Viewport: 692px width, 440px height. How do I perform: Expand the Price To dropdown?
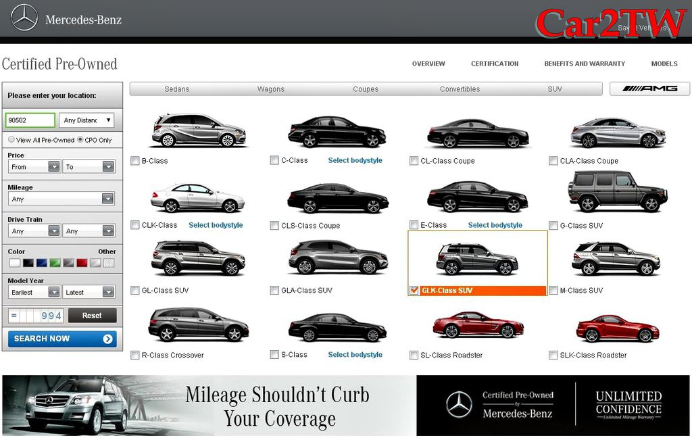click(x=89, y=166)
